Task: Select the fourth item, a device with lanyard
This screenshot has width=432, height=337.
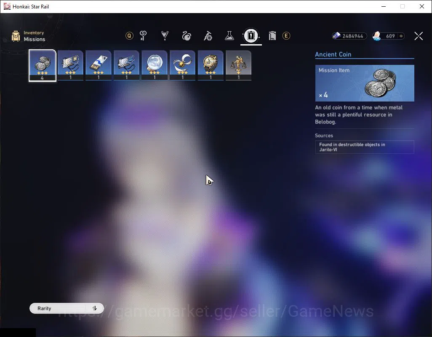Action: (x=126, y=66)
